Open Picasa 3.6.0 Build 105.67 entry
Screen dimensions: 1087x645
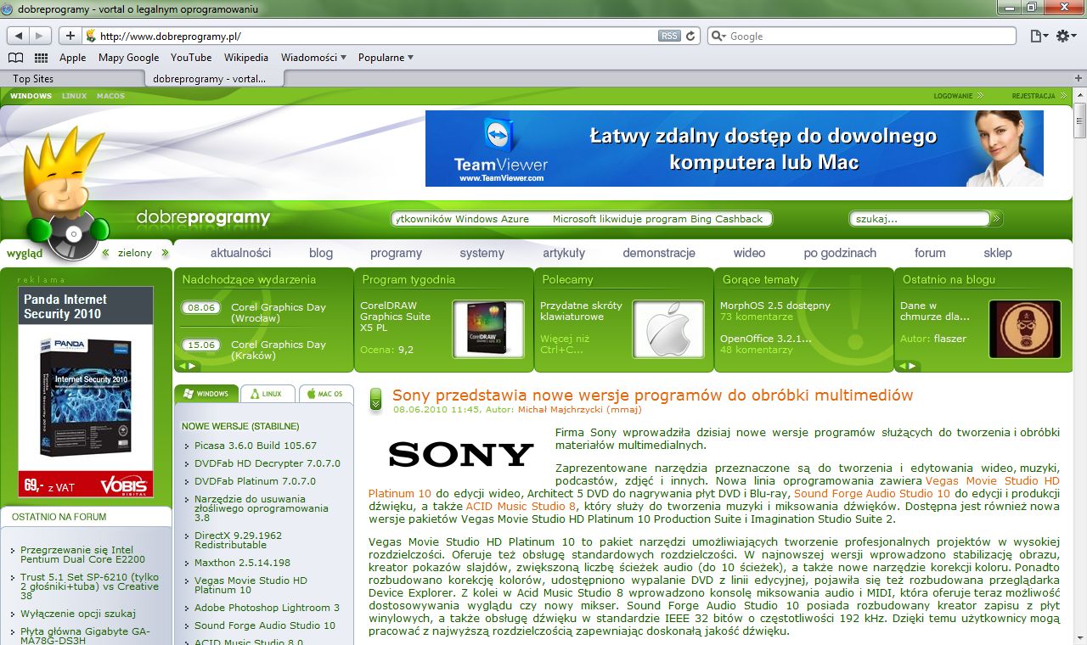tap(255, 446)
